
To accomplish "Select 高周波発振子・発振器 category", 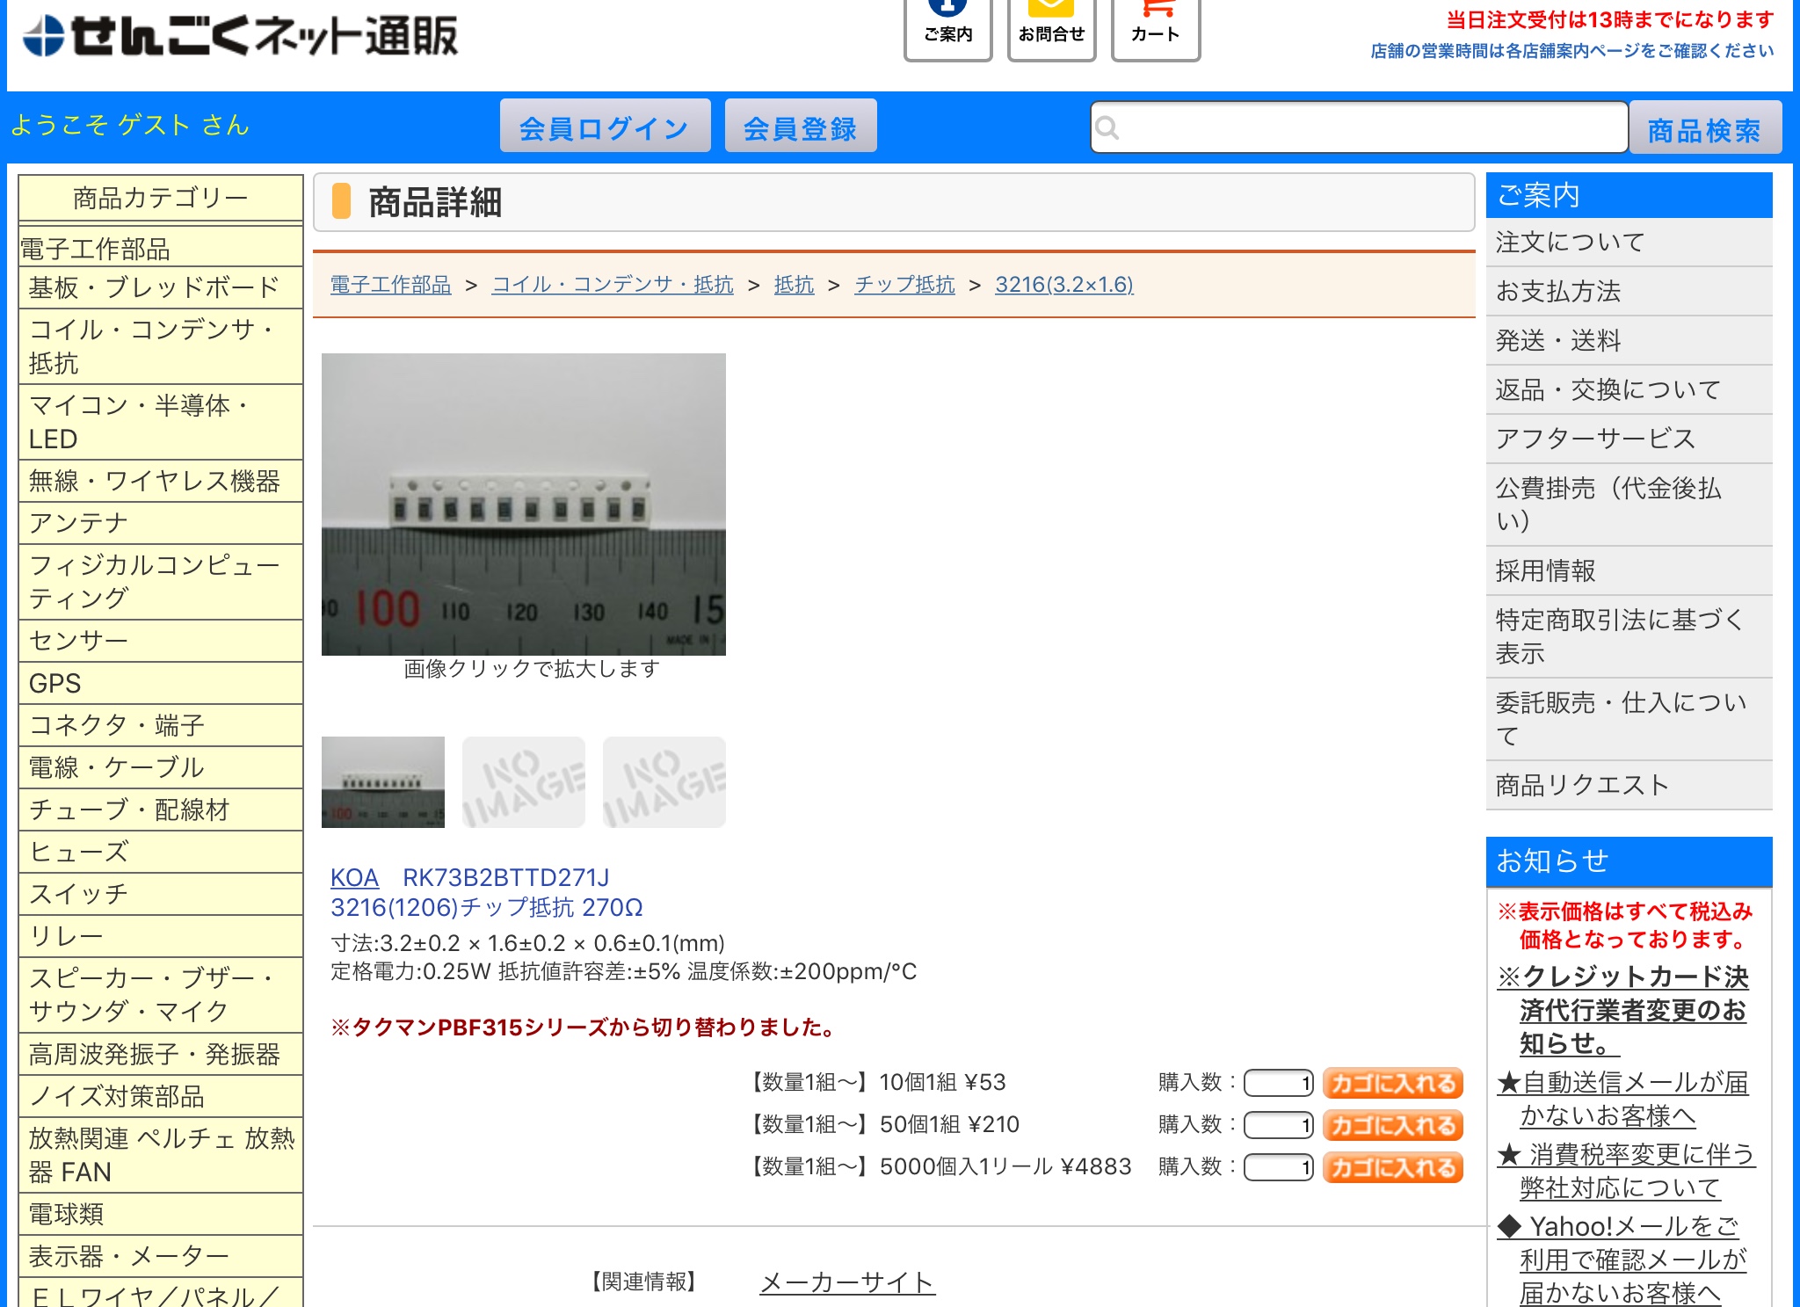I will pos(161,1054).
